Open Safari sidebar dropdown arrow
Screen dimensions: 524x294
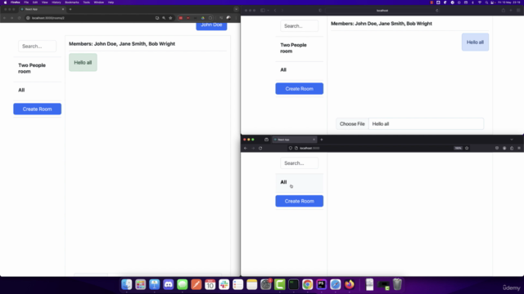tap(268, 11)
